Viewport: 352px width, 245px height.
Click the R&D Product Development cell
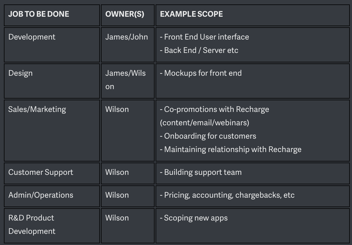click(x=52, y=226)
